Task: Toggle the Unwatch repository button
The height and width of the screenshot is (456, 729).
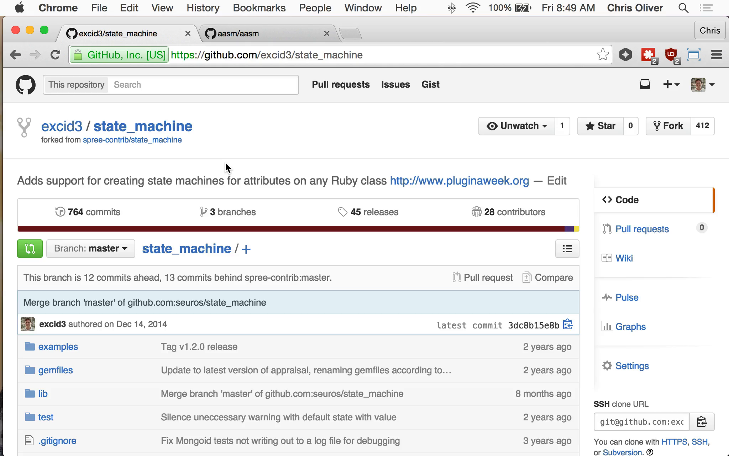Action: (x=516, y=126)
